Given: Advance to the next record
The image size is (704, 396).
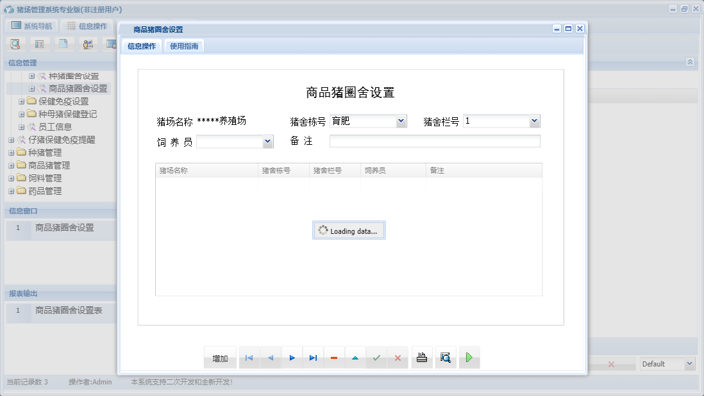Looking at the screenshot, I should (x=292, y=358).
